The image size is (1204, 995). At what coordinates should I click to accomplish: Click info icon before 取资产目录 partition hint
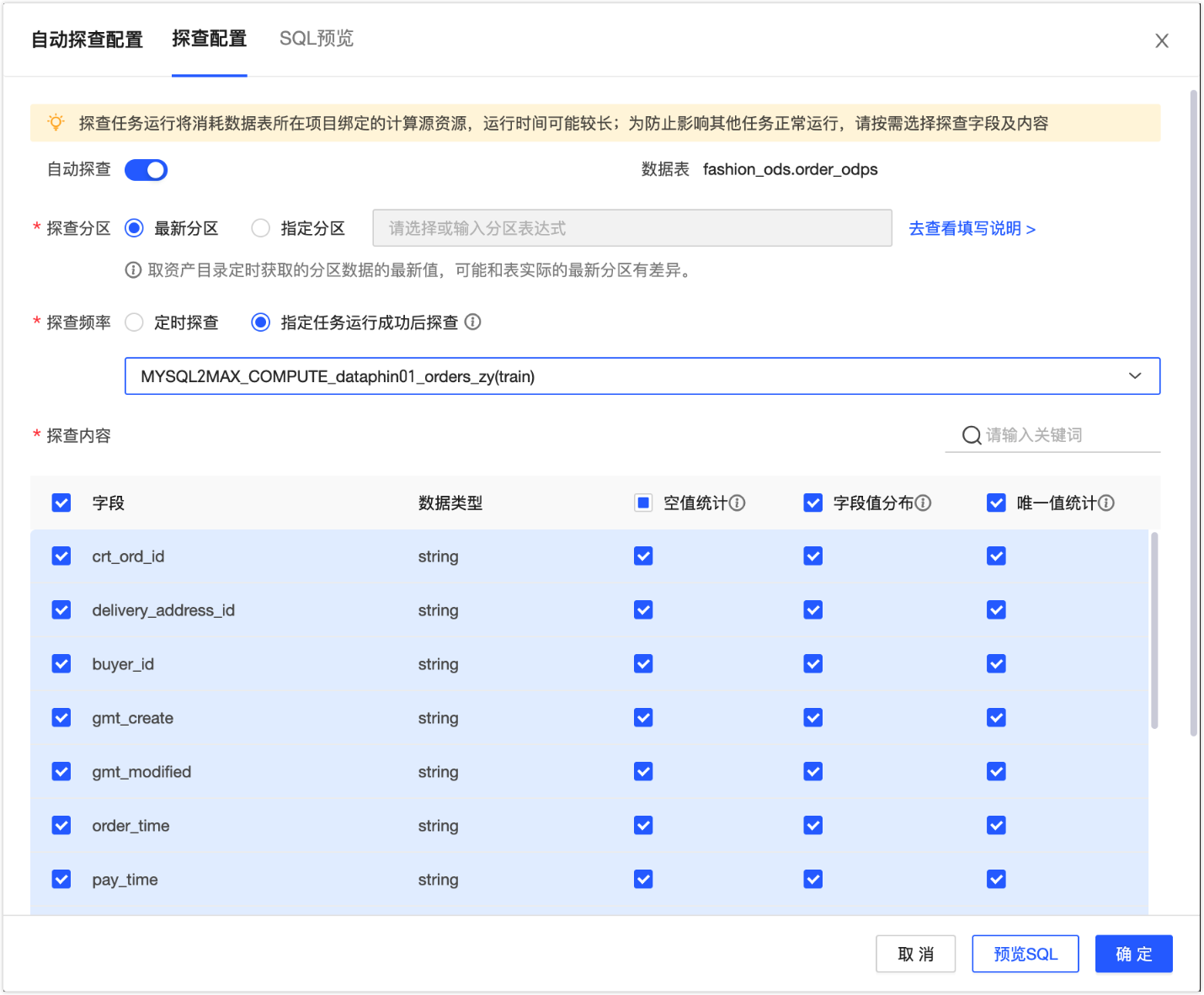coord(133,270)
